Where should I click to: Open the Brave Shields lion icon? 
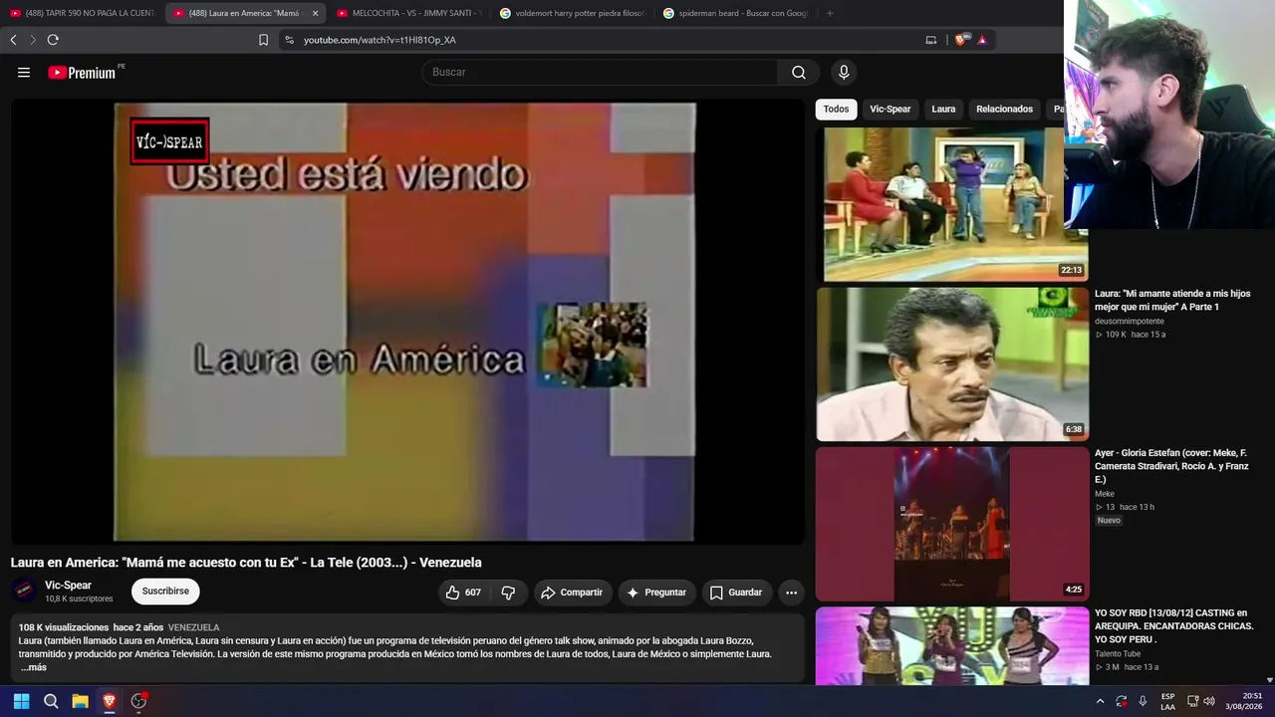pyautogui.click(x=961, y=40)
